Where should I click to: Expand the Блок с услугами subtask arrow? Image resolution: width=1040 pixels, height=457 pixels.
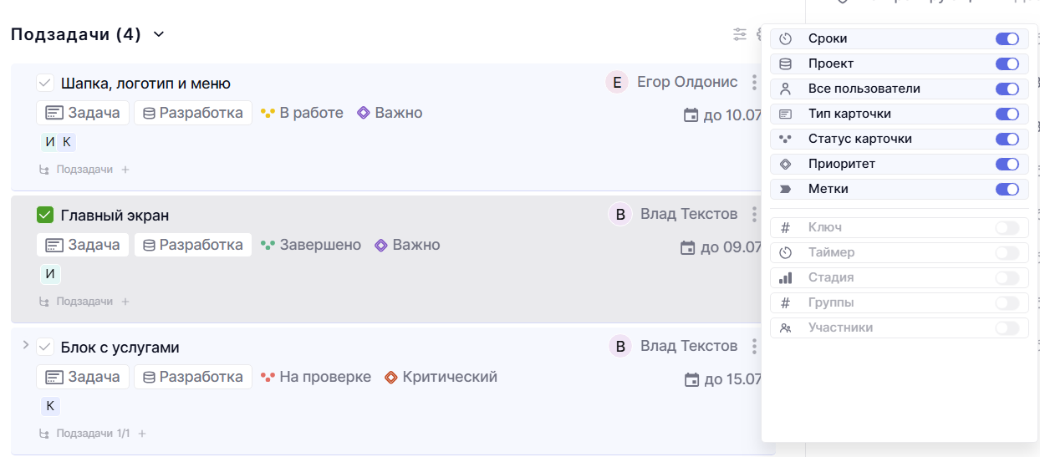pos(25,345)
